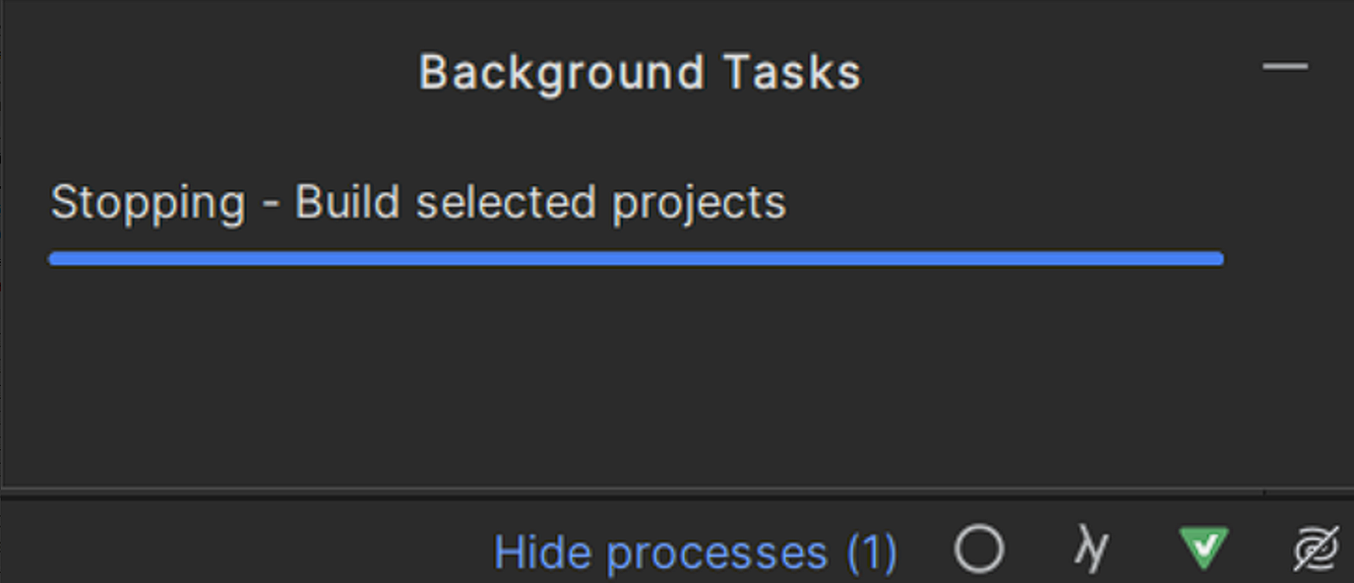
Task: Expand the green V widget options
Action: pos(1203,547)
